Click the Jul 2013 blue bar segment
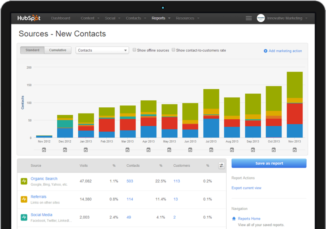The image size is (326, 229). tap(211, 128)
